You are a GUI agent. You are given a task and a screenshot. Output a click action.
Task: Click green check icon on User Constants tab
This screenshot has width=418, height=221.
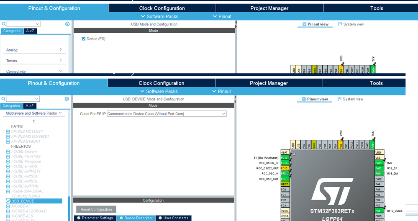[x=160, y=218]
